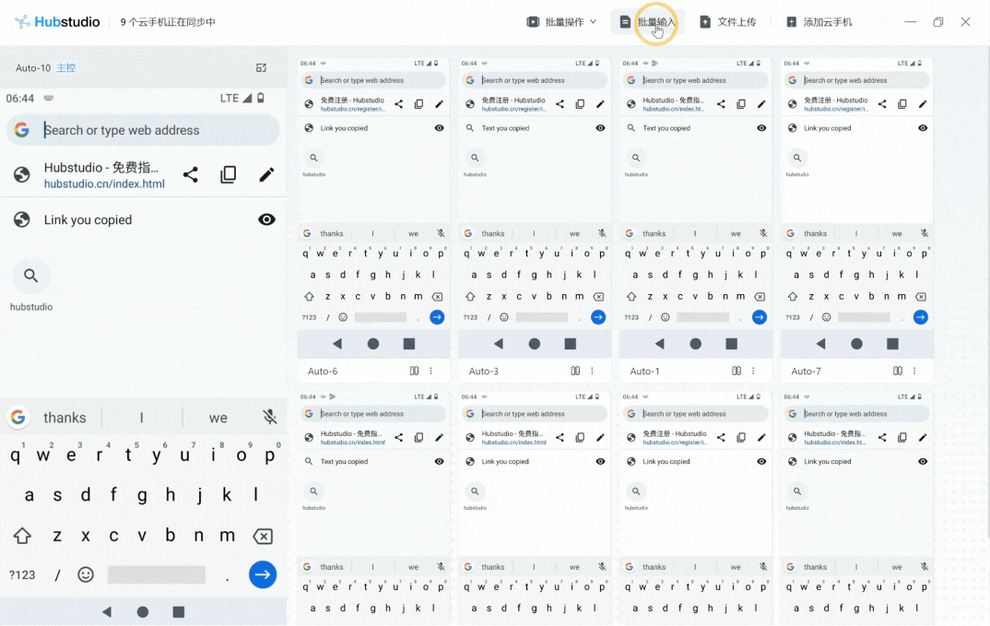Tap the space bar on Auto-10 keyboard
Viewport: 990px width, 626px height.
pos(156,574)
